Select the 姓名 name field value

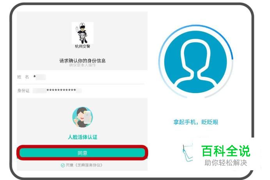(x=40, y=77)
